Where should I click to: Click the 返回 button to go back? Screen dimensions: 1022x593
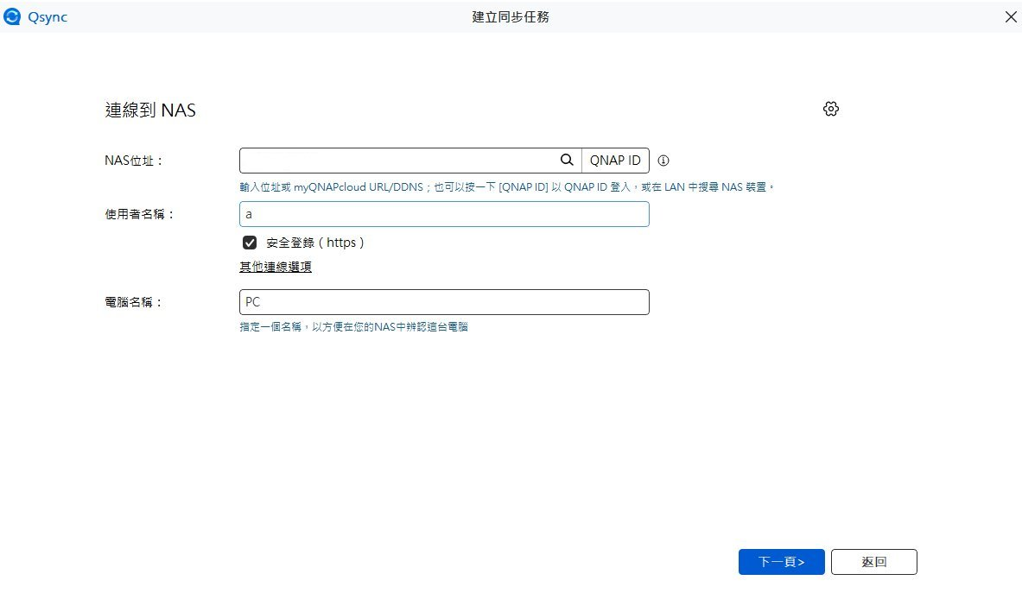pos(873,562)
